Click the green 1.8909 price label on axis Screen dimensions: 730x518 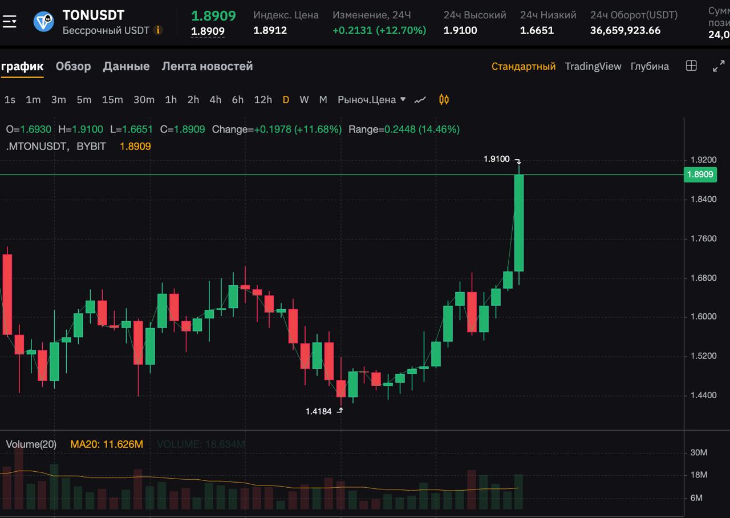coord(700,175)
